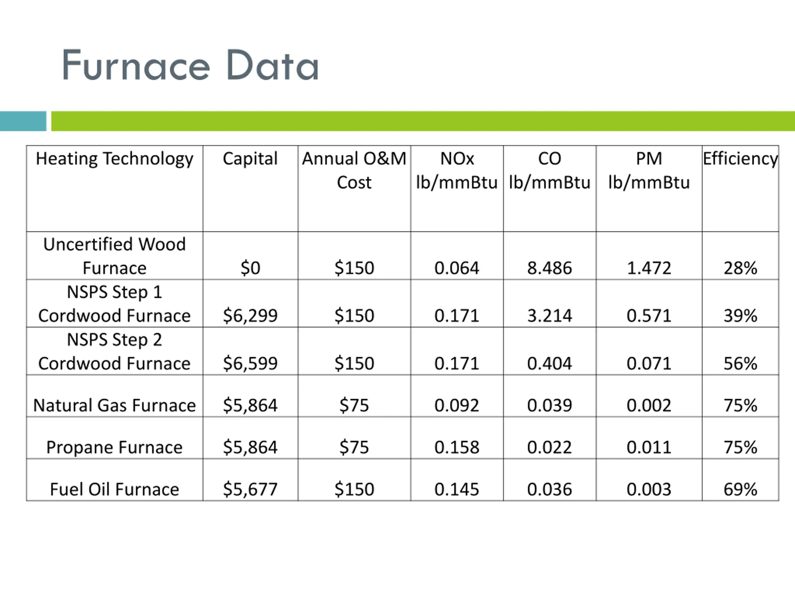Viewport: 795px width, 596px height.
Task: Click Fuel Oil Furnace's "$150" O&M cell
Action: click(x=354, y=489)
